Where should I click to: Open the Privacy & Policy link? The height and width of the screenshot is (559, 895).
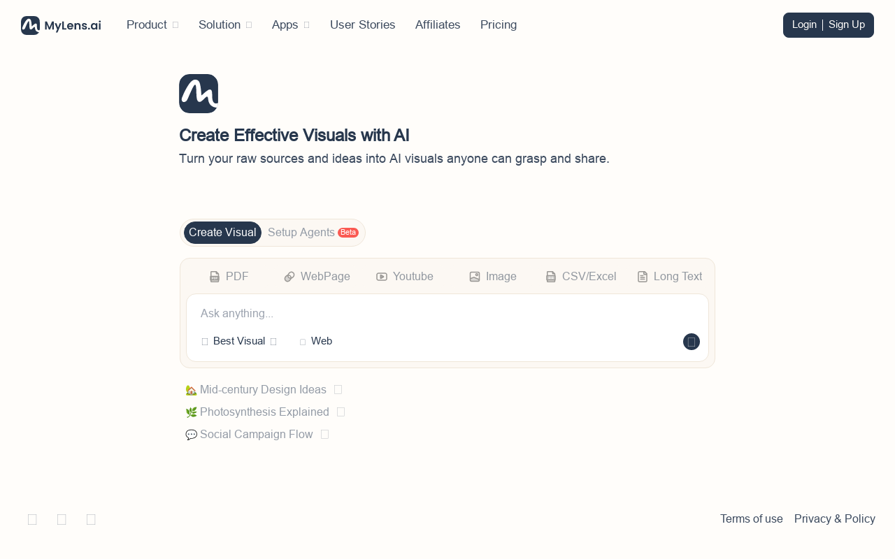click(x=834, y=518)
